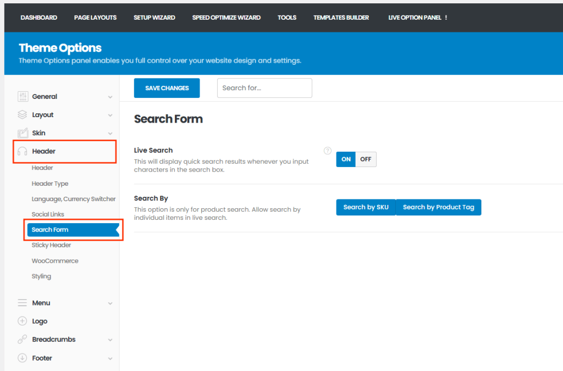Toggle the Search by SKU option
Screen dimensions: 563x371
(366, 207)
